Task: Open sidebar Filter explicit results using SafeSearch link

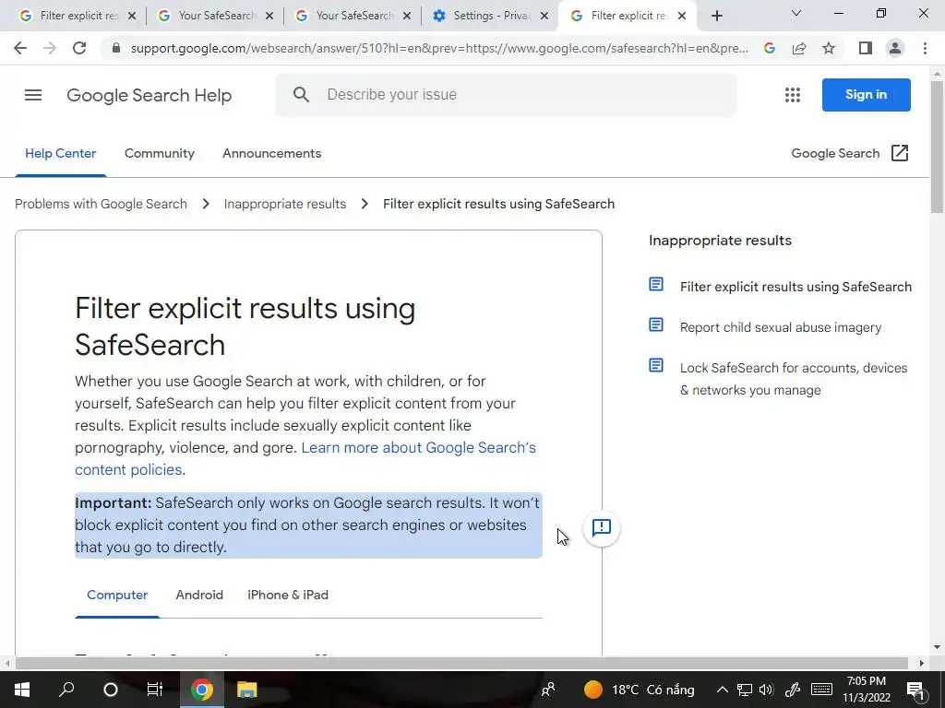Action: click(795, 288)
